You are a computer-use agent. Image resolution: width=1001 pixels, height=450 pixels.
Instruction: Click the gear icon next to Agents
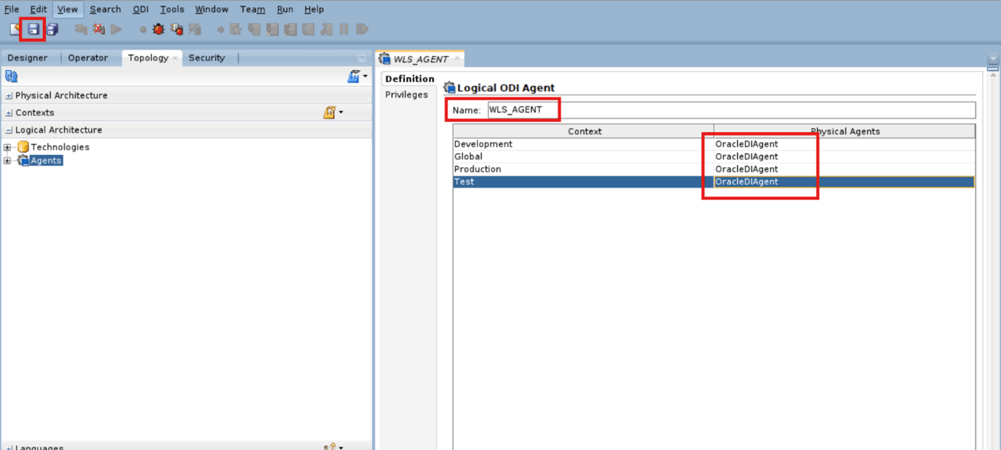click(22, 160)
